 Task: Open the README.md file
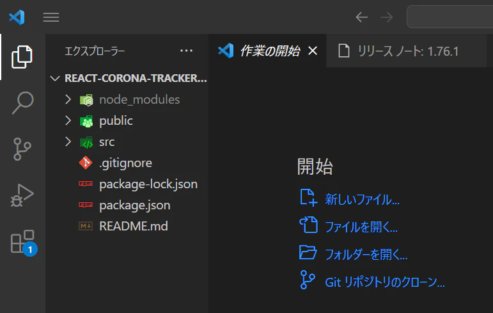(x=133, y=226)
